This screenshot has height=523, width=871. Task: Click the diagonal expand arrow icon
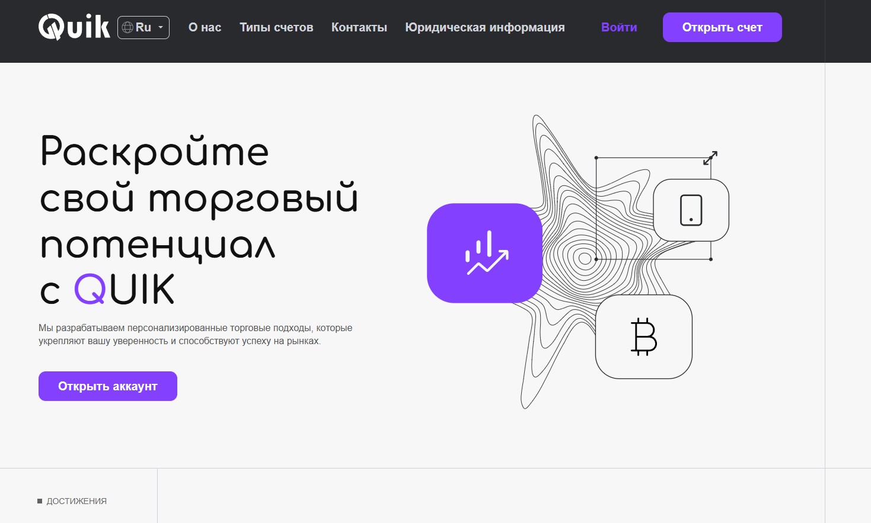tap(710, 158)
